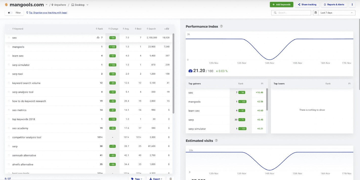Select the checkbox for keyword search volume
360x180 pixels.
pos(9,83)
